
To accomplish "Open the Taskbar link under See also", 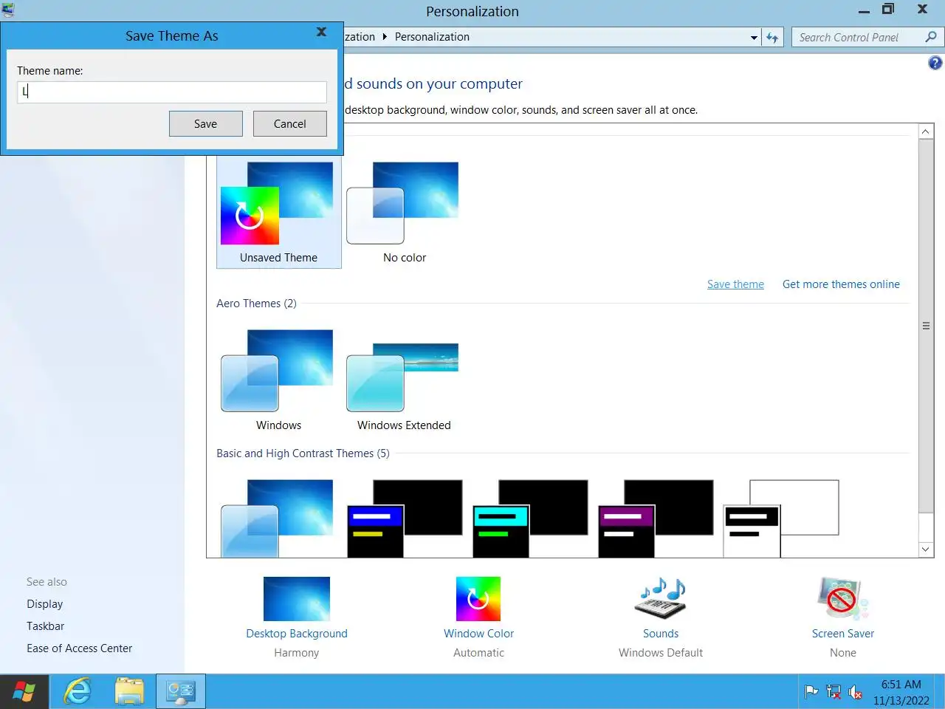I will 46,626.
